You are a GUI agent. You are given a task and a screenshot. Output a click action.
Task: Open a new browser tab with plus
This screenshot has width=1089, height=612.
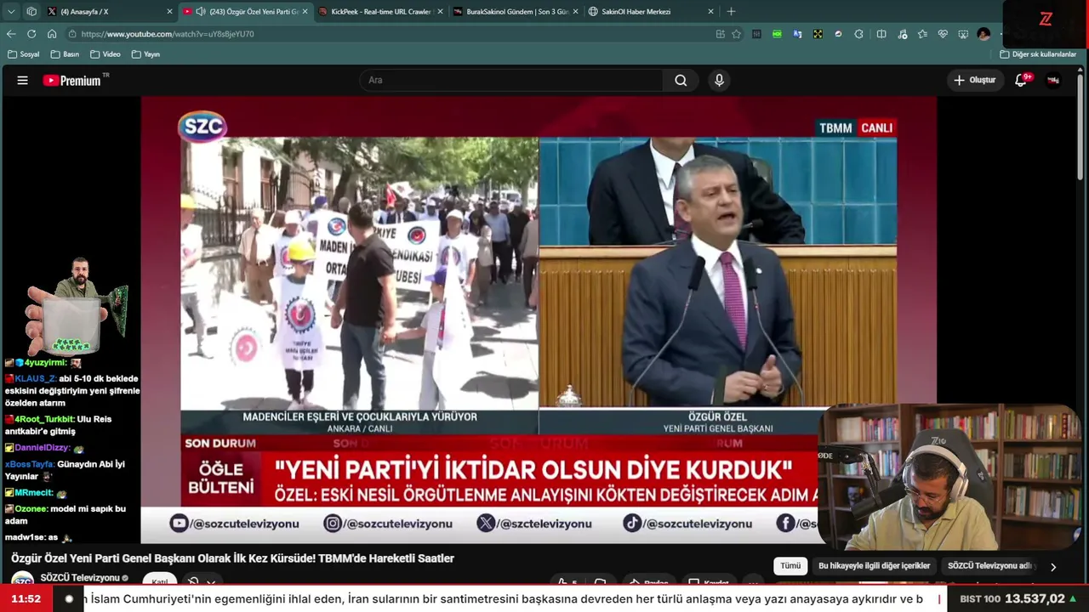[x=731, y=12]
